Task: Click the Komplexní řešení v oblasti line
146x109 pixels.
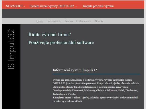Action: click(x=96, y=98)
